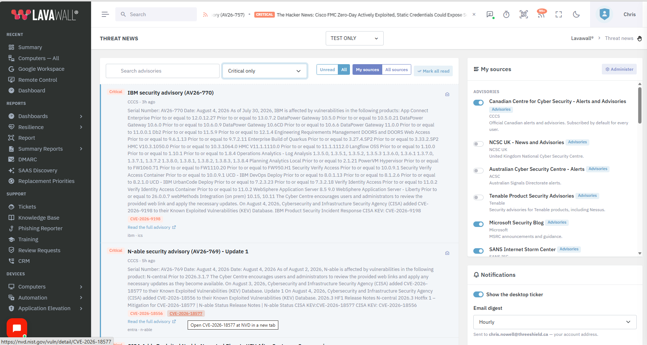Viewport: 647px width, 345px height.
Task: Open Google Workspace in sidebar
Action: [x=41, y=69]
